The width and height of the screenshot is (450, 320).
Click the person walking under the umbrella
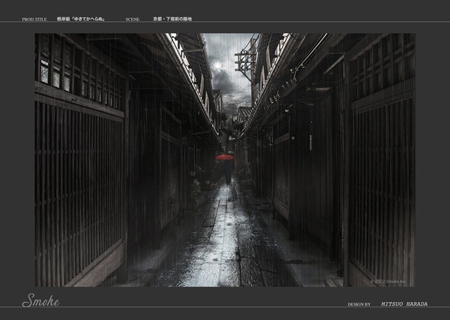(x=226, y=172)
